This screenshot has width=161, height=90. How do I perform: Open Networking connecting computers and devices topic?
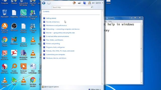click(x=63, y=29)
